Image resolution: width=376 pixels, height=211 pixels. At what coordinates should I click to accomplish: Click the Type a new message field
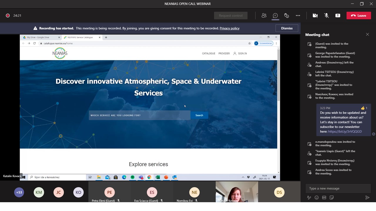pyautogui.click(x=338, y=188)
